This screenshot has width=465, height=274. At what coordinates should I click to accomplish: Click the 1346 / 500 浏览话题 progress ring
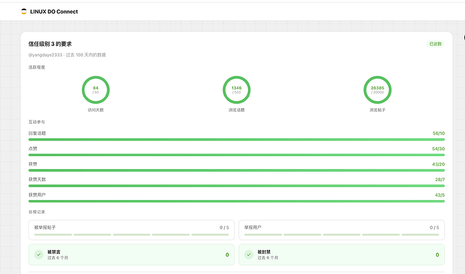[x=237, y=90]
